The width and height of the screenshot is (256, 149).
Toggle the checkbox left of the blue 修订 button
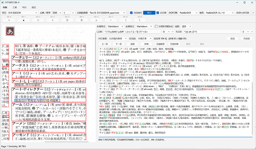pyautogui.click(x=131, y=13)
